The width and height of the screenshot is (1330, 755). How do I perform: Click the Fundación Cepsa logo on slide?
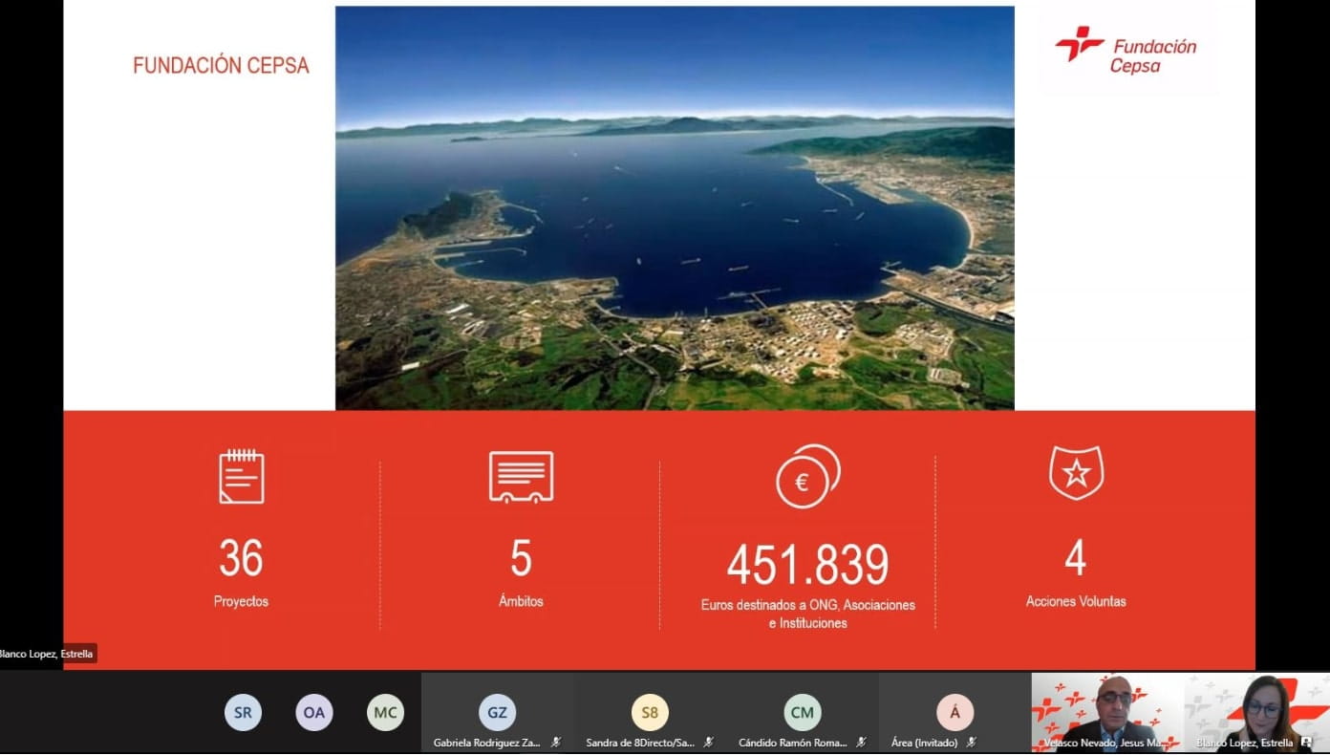(x=1126, y=50)
